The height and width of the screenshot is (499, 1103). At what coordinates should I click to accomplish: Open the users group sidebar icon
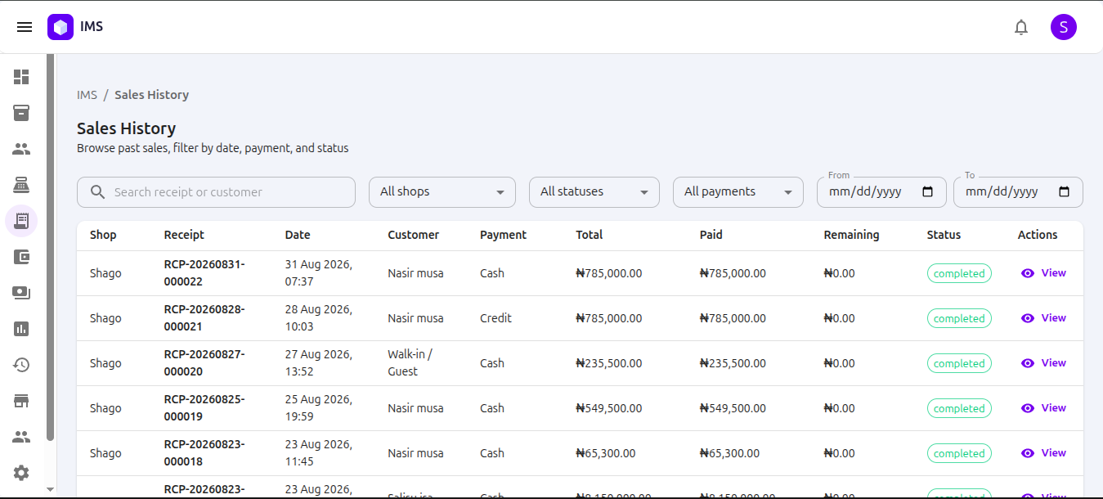tap(21, 437)
